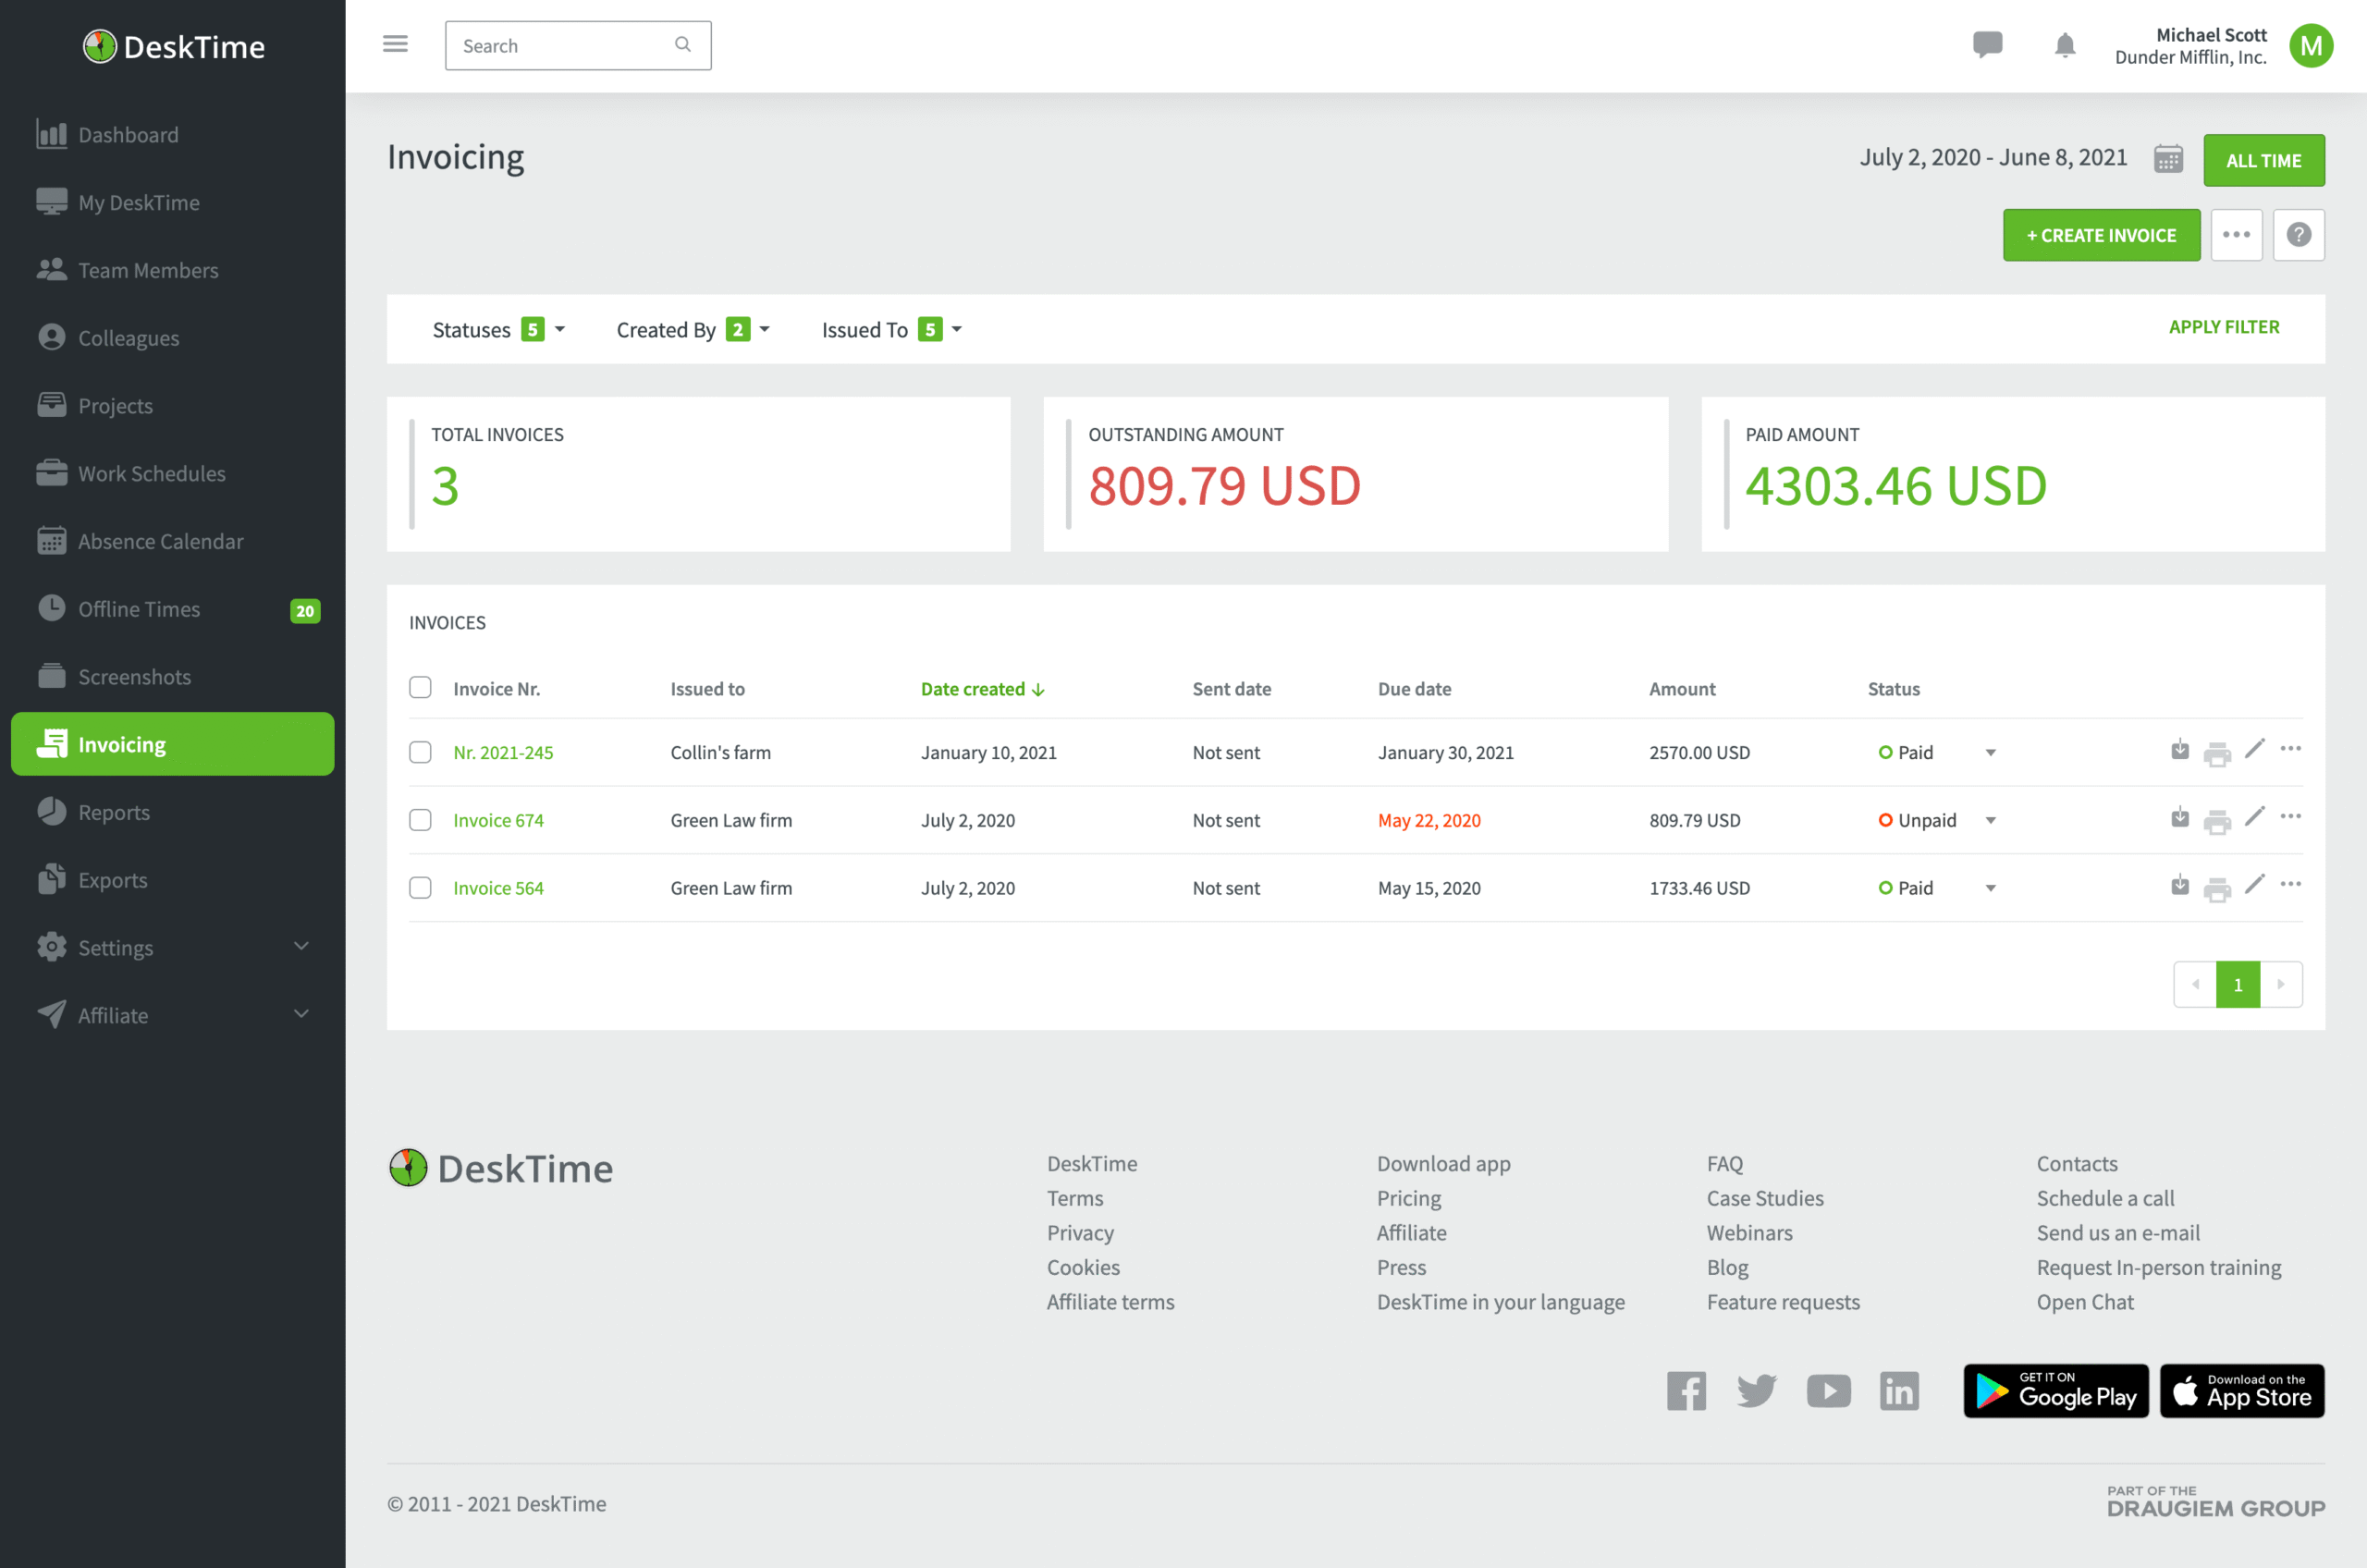Click the All Time button
Screen dimensions: 2367x1568
(2264, 160)
